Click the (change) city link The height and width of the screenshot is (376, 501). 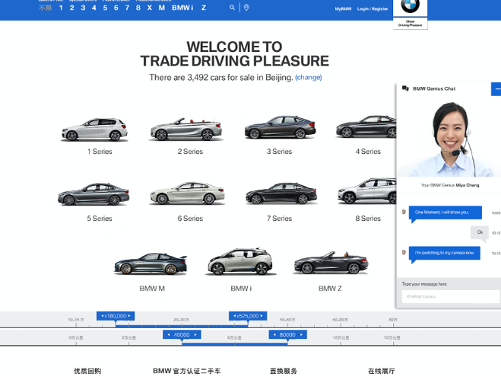point(309,77)
